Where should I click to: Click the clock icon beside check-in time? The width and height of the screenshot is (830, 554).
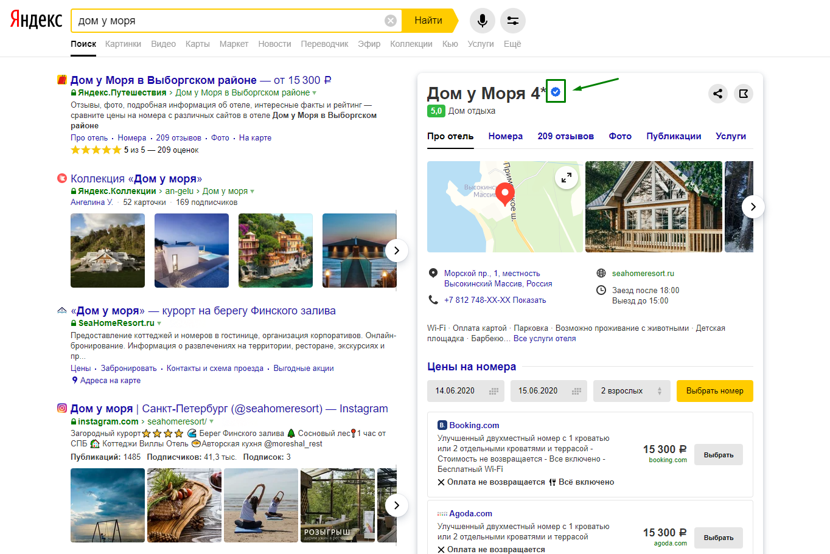click(601, 290)
